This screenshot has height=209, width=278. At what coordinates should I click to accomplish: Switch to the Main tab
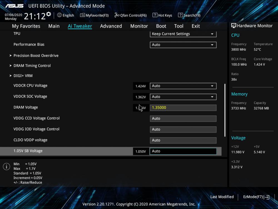54,26
